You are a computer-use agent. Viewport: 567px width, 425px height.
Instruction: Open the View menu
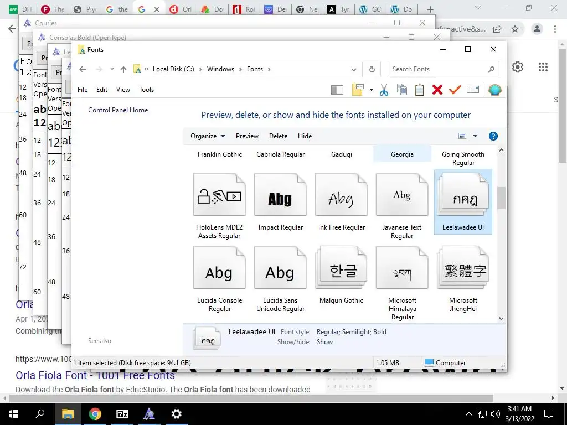point(123,90)
